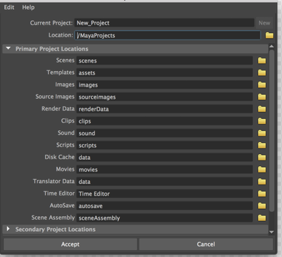This screenshot has width=282, height=257.
Task: Browse folder for Scene Assembly location
Action: coord(262,218)
